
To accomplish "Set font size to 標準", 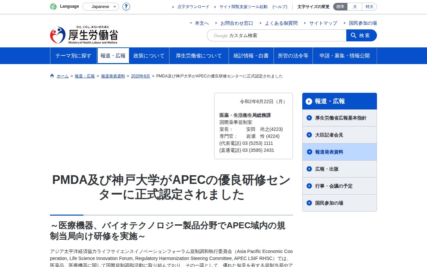I will 340,7.
